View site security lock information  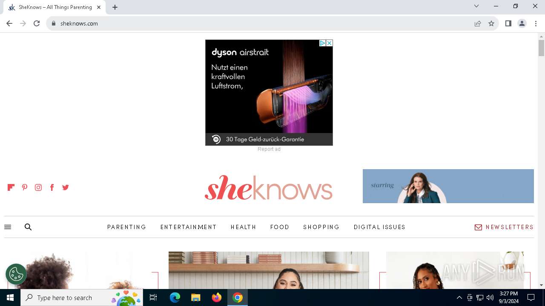coord(54,23)
